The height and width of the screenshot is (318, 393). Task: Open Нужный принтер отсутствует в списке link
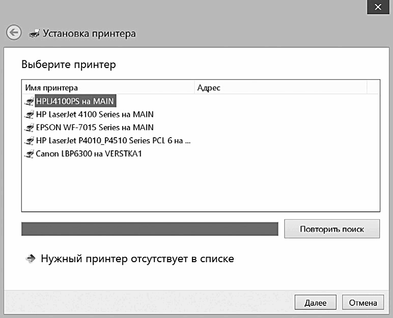coord(137,259)
